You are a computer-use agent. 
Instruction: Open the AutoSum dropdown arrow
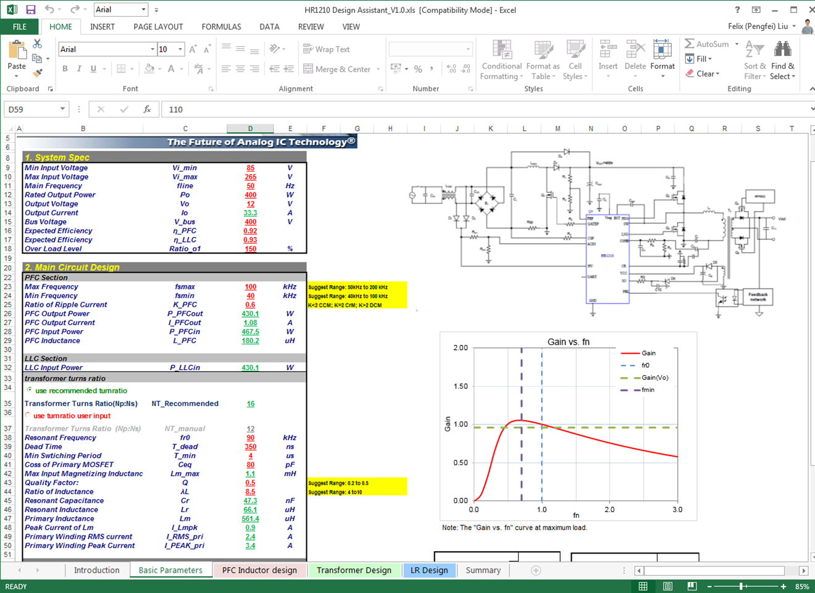737,44
